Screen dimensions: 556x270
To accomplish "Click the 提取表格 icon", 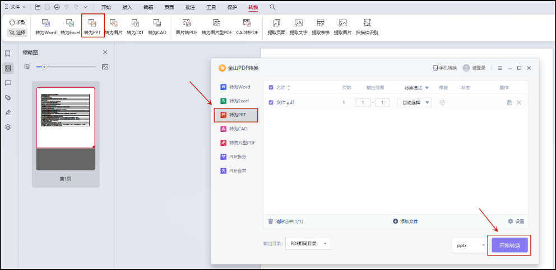I will coord(321,23).
